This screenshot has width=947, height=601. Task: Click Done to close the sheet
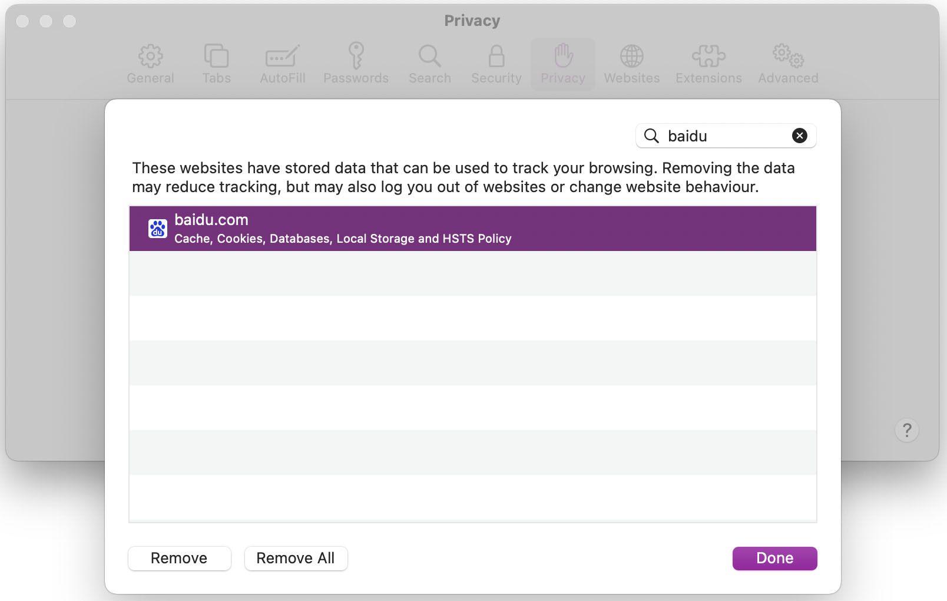tap(774, 558)
